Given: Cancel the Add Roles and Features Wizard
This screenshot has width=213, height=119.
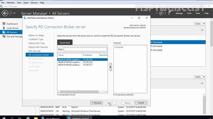Looking at the screenshot, I should point(141,103).
